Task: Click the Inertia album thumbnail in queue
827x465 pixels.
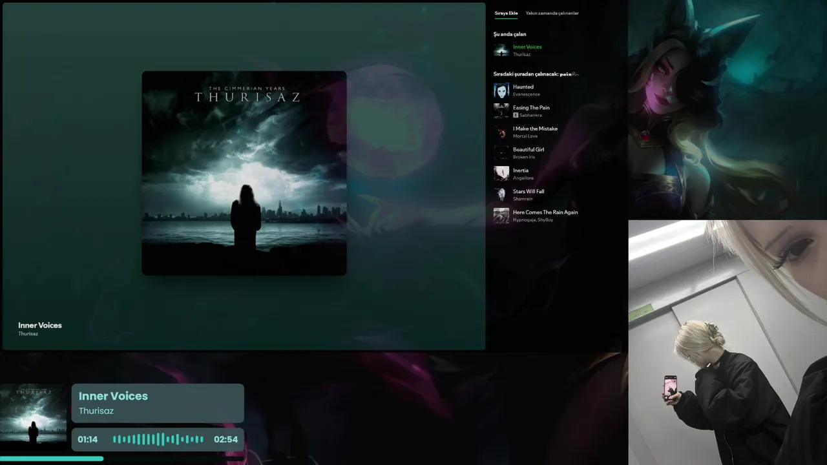Action: click(501, 174)
